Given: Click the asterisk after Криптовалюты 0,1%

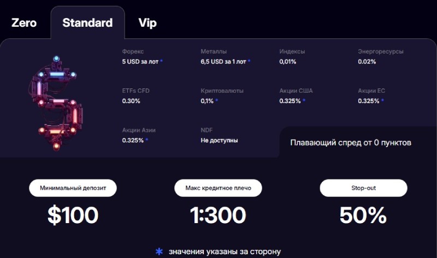Looking at the screenshot, I should [216, 101].
